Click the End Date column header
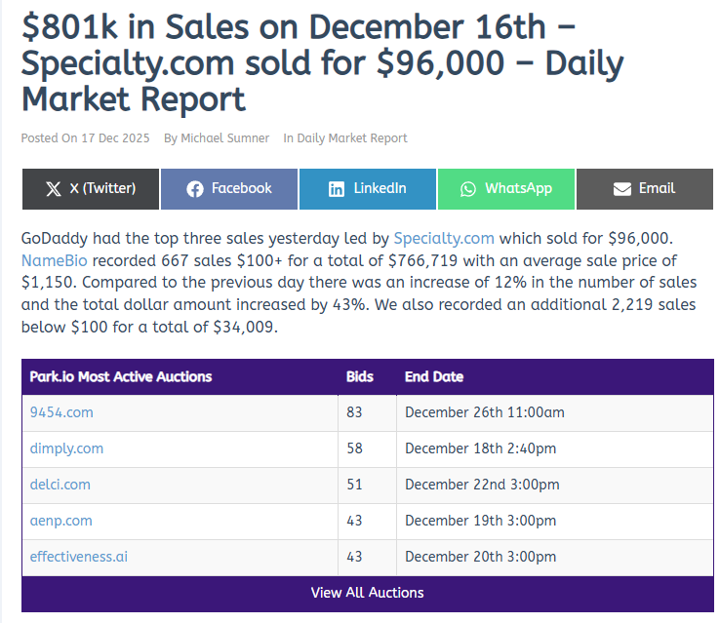This screenshot has height=623, width=720. click(434, 376)
